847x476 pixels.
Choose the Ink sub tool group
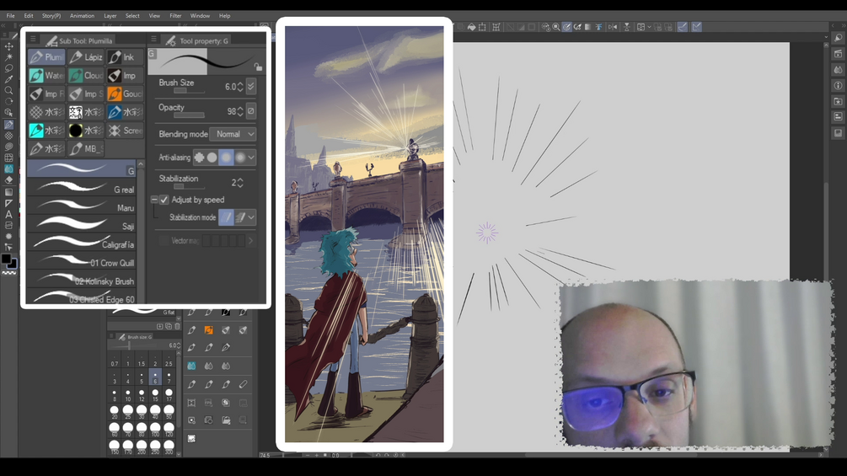click(125, 56)
